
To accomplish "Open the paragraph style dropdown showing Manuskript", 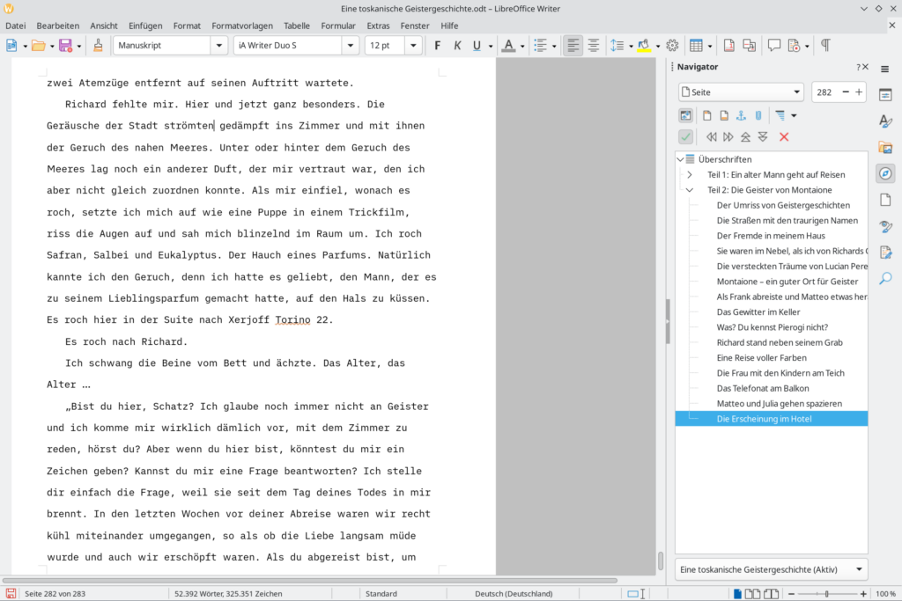I will point(218,46).
